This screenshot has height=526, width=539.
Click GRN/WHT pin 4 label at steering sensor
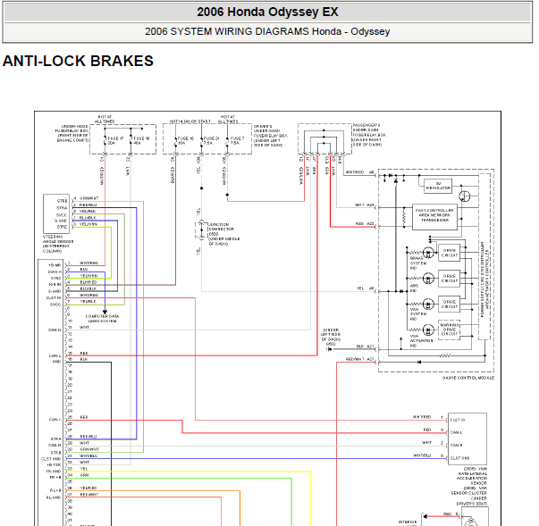87,198
